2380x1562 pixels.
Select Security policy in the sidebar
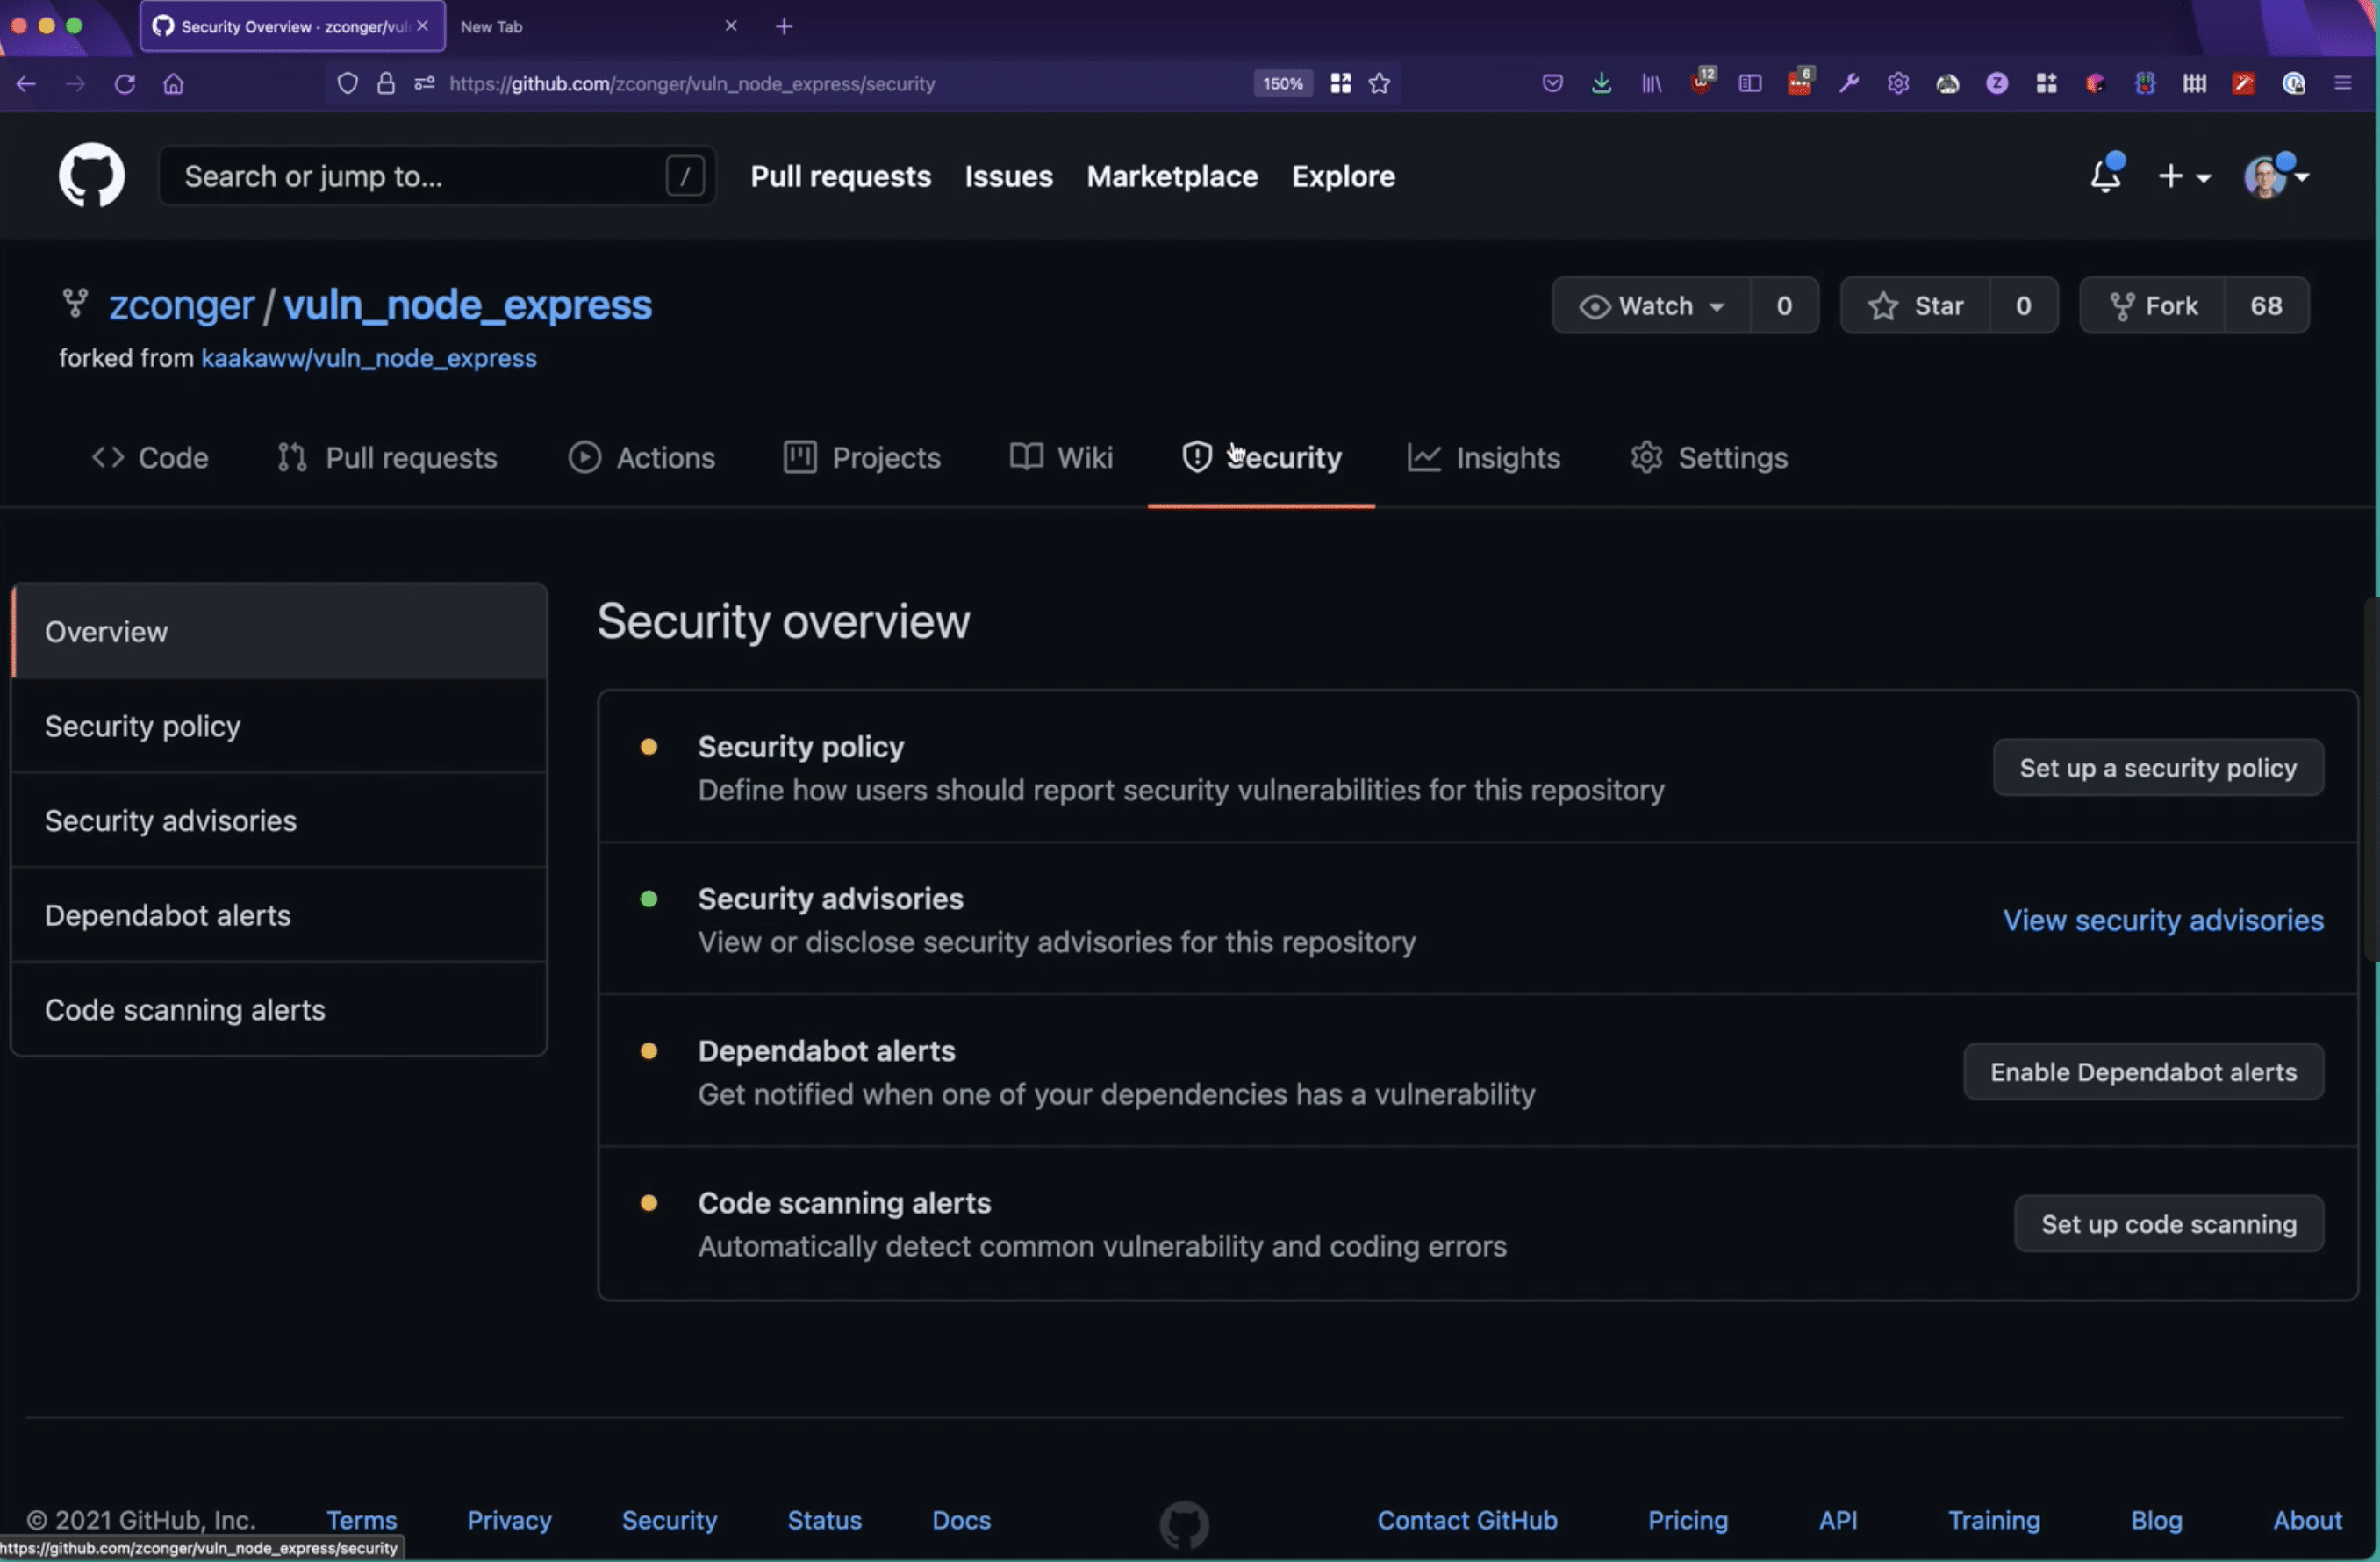279,725
